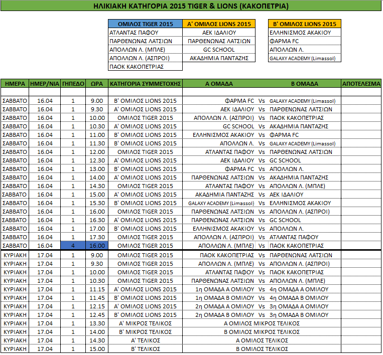383x355 pixels.
Task: Click '1η ΟΜΑΔΑ Α ΟΜΙΛΟΥ' in the Sunday schedule
Action: [225, 289]
